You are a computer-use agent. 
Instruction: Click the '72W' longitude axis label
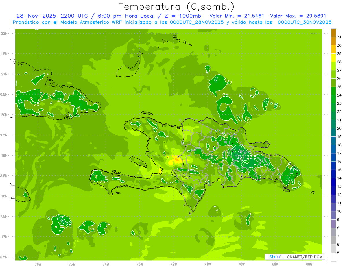click(x=173, y=264)
